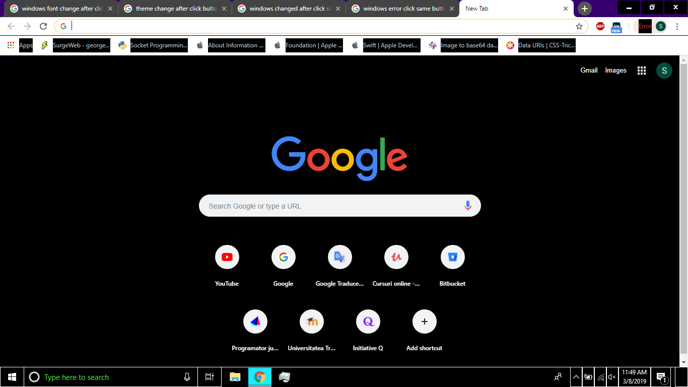This screenshot has height=387, width=688.
Task: Click the Add shortcut tile
Action: tap(425, 331)
